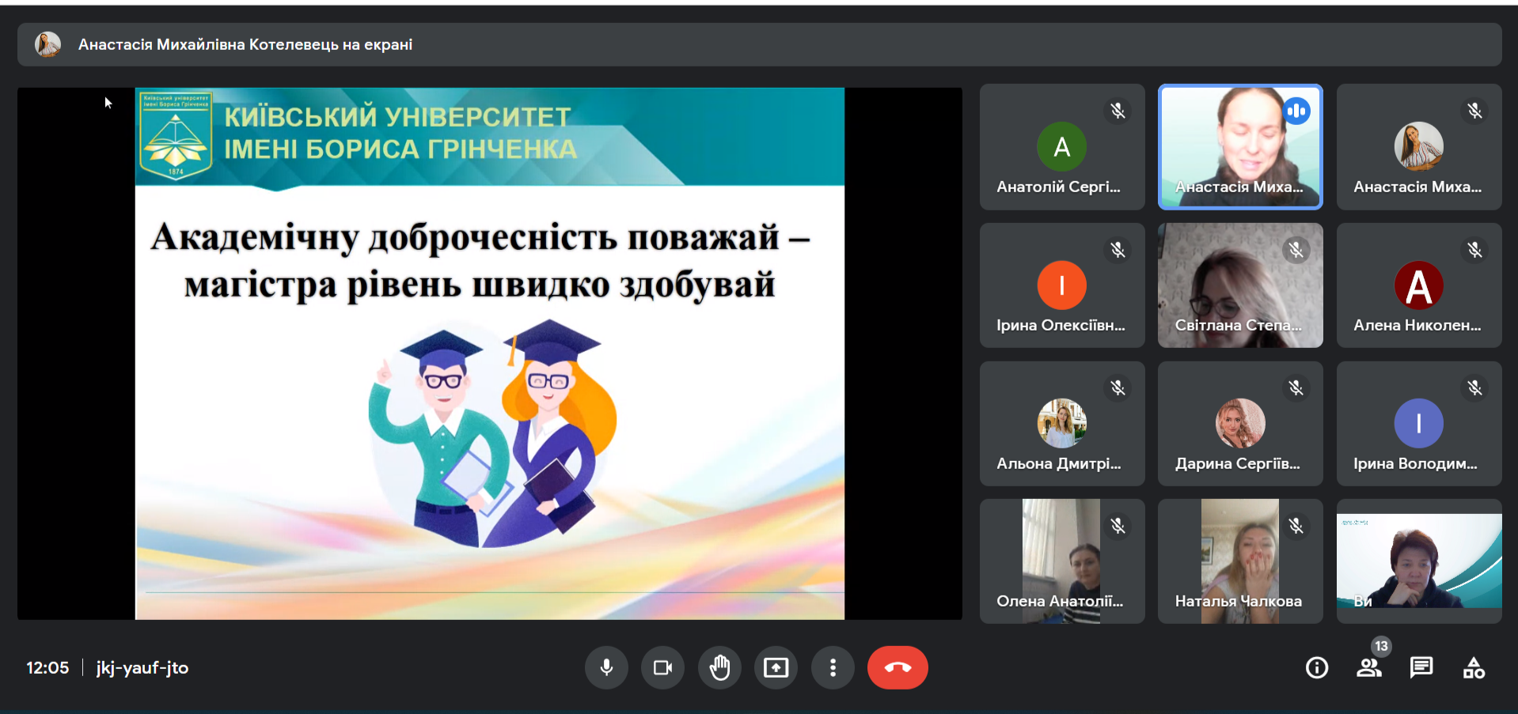Viewport: 1518px width, 714px height.
Task: Leave the call
Action: 898,667
